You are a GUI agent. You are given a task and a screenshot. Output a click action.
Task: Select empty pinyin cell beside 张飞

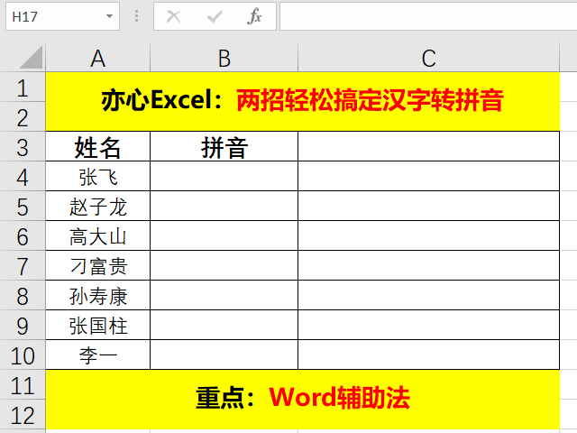[x=224, y=177]
